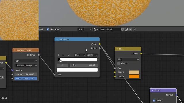
Task: Toggle the Invert checkbox in Bump node
Action: tap(154, 100)
